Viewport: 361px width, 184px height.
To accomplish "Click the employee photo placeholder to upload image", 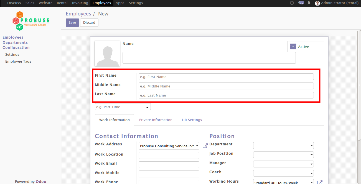I will [107, 53].
